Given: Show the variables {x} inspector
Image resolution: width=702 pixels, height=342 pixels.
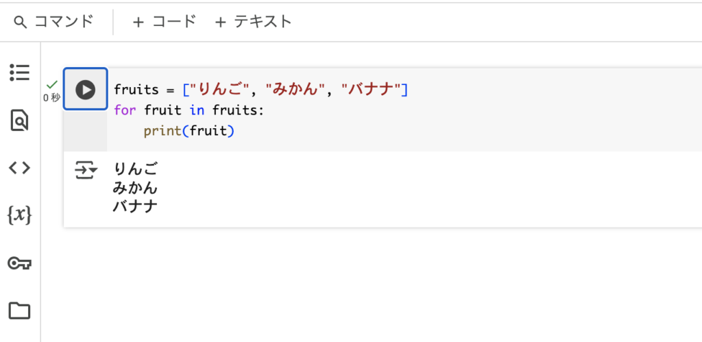Looking at the screenshot, I should click(x=20, y=216).
